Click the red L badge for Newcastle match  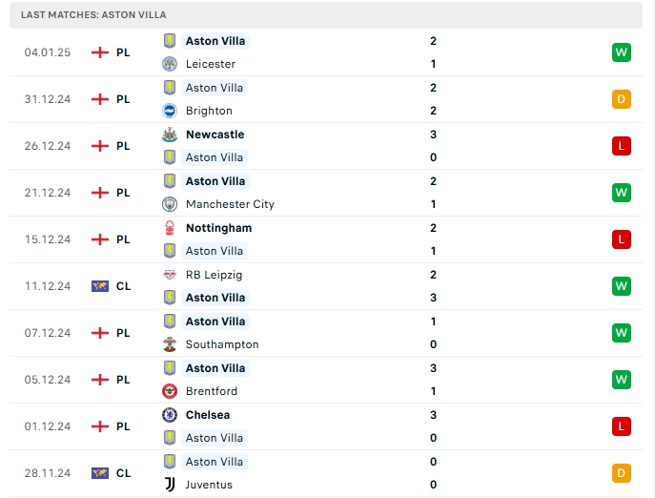click(x=622, y=146)
